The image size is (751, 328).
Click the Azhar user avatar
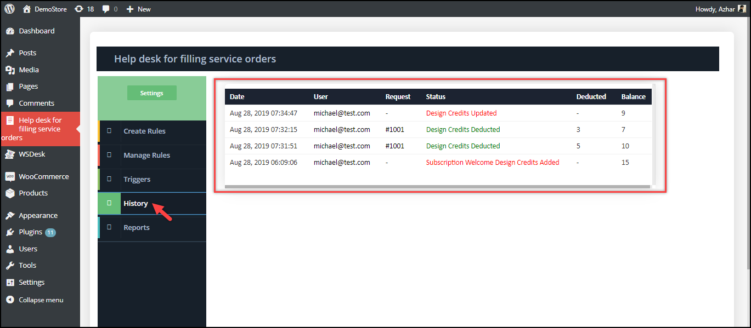point(742,9)
